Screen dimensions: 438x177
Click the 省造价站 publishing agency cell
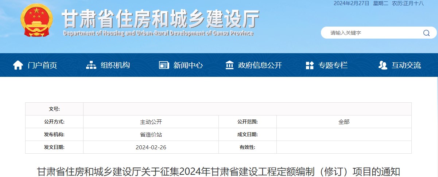pos(151,134)
